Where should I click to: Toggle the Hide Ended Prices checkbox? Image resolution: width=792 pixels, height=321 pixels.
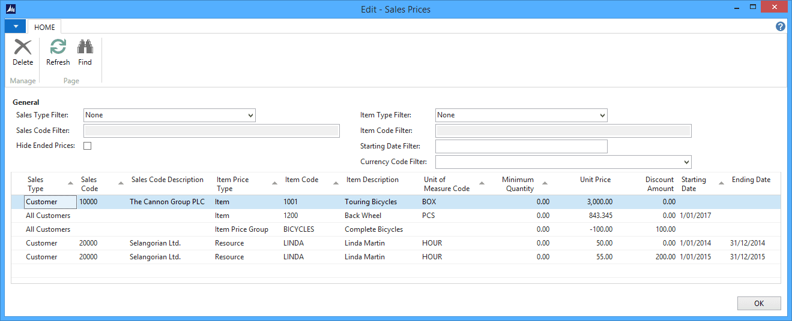[x=87, y=146]
